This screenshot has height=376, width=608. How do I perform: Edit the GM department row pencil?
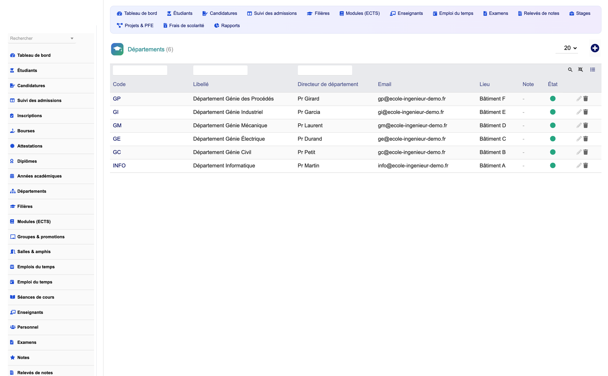(x=579, y=125)
